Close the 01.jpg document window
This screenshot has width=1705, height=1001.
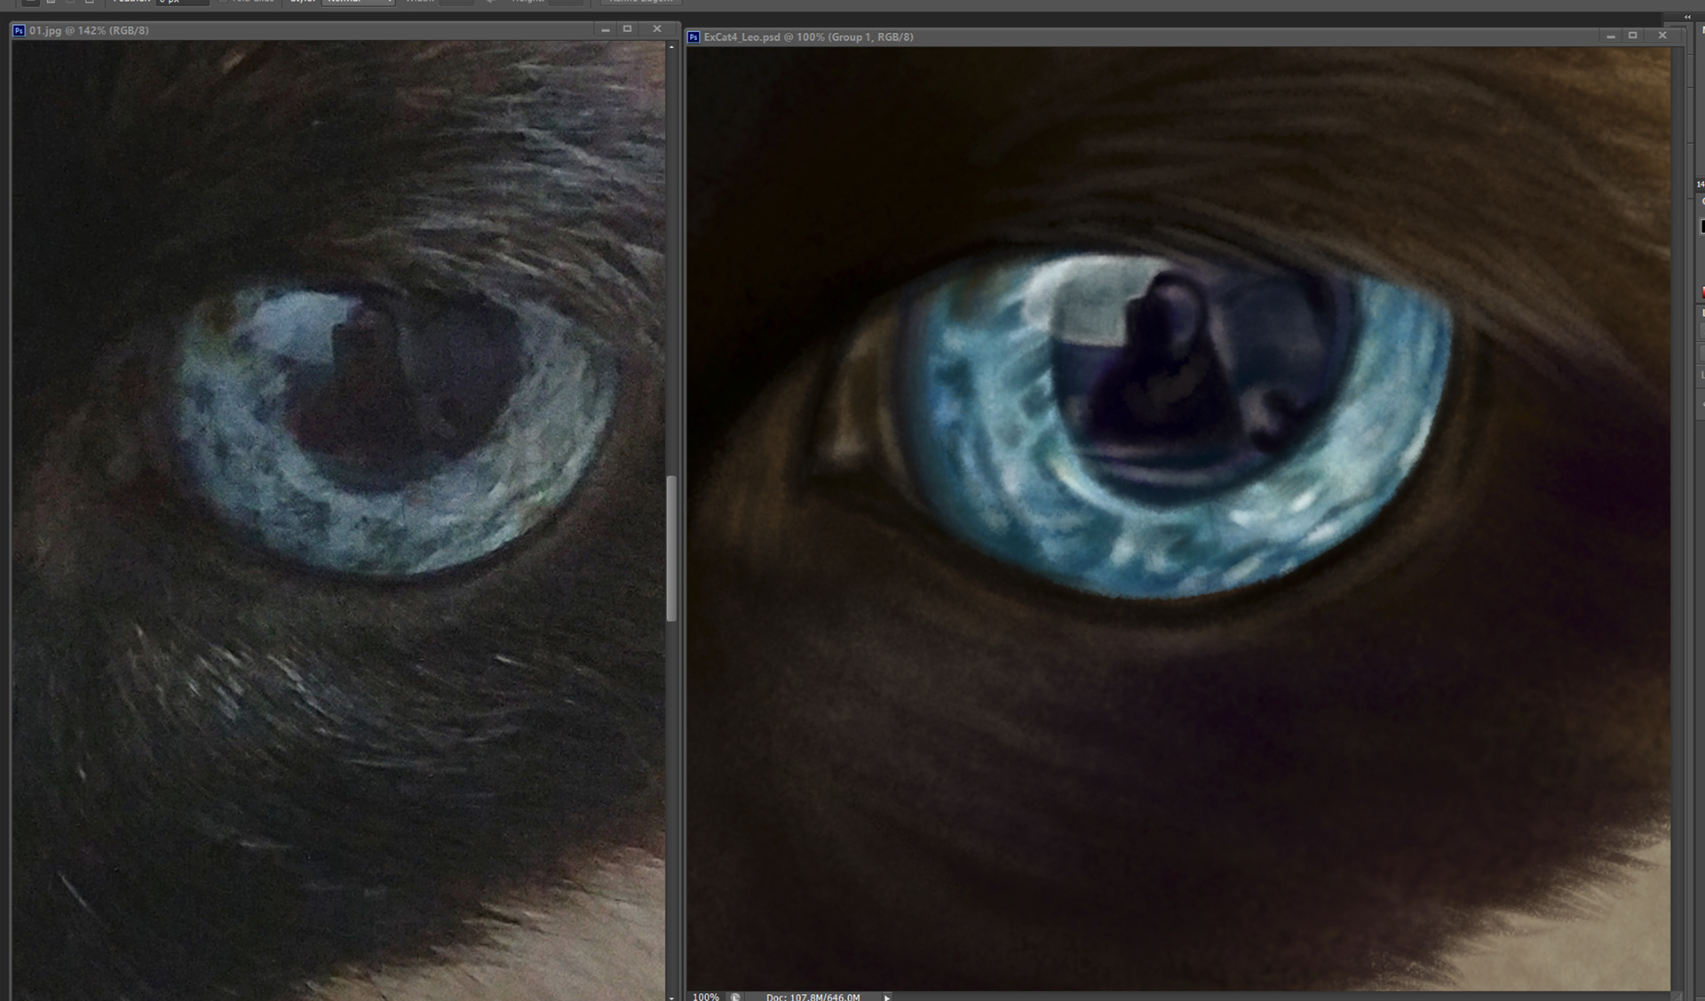click(x=657, y=29)
